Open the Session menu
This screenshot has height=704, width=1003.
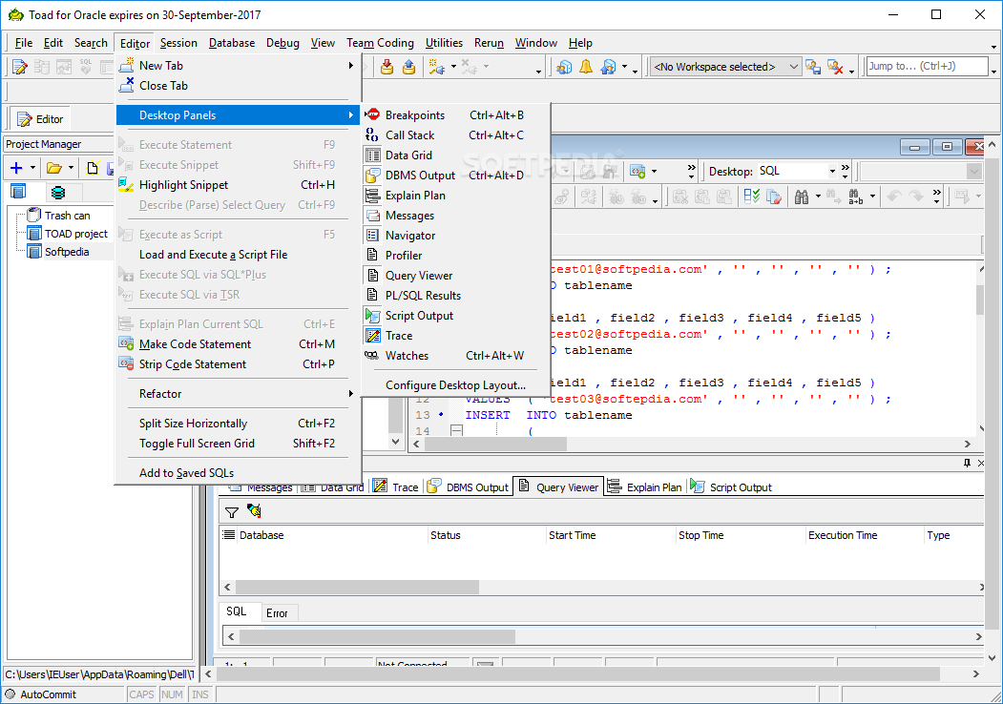pos(178,43)
